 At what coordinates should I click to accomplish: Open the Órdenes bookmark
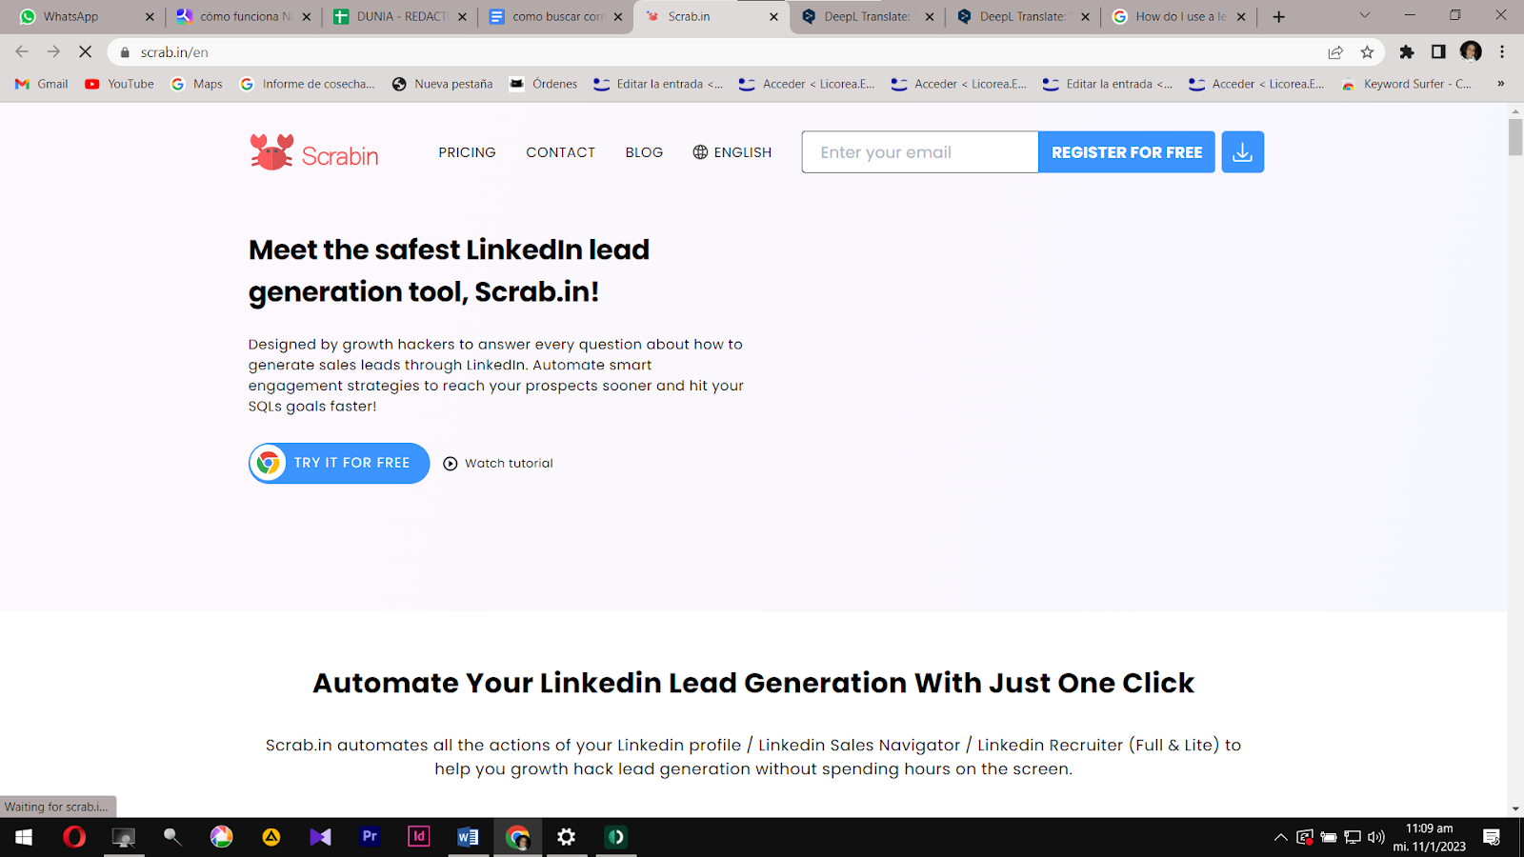click(544, 84)
